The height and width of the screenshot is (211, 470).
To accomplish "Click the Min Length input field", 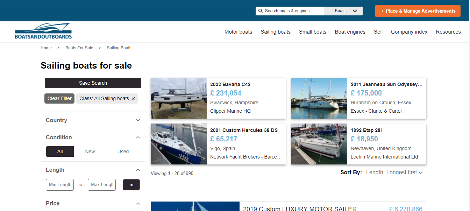I will pyautogui.click(x=60, y=185).
